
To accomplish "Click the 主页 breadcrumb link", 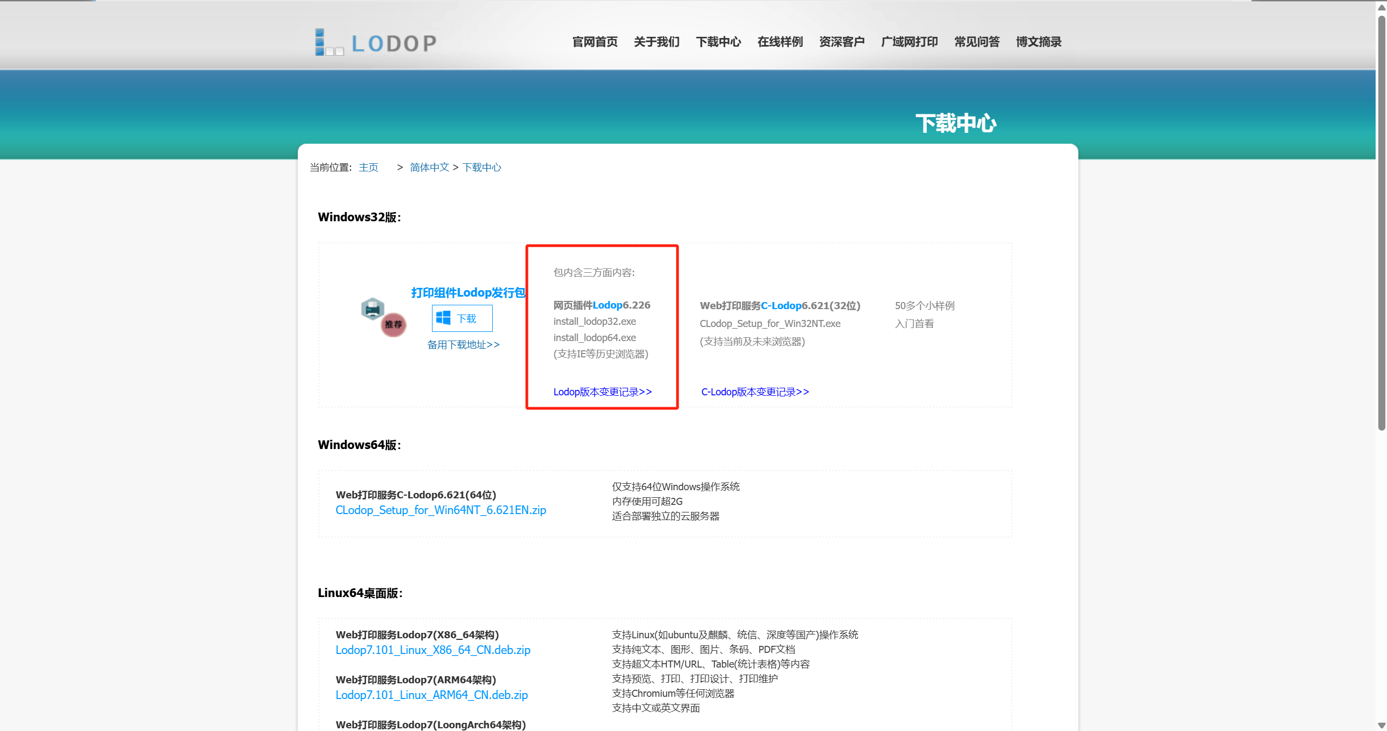I will [369, 168].
